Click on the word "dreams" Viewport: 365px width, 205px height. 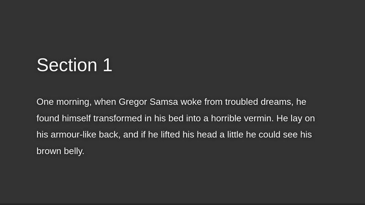(x=271, y=102)
